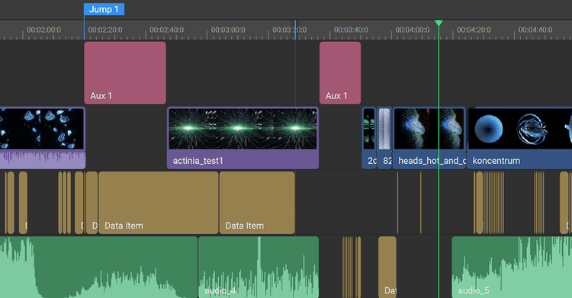572x298 pixels.
Task: Select the D data item before long Data Item
Action: [92, 203]
